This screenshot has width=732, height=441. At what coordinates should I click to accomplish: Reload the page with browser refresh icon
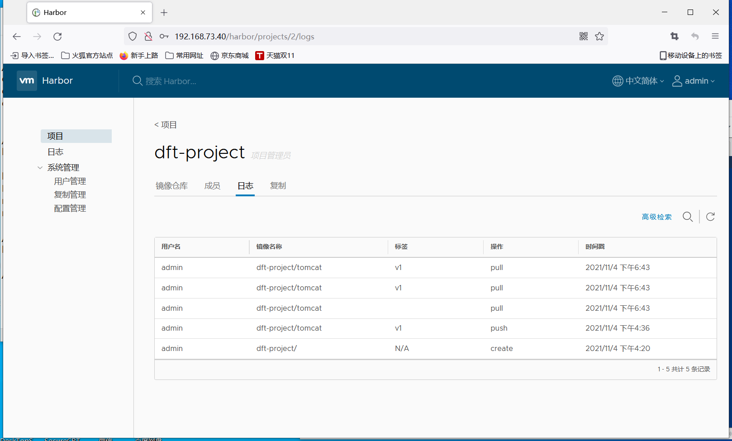point(57,37)
